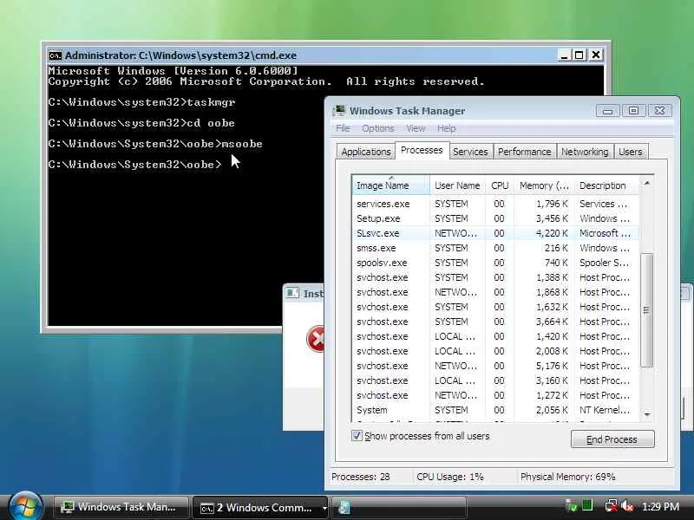The width and height of the screenshot is (694, 520).
Task: Click the Physical Memory: 69% status entry
Action: pyautogui.click(x=568, y=477)
